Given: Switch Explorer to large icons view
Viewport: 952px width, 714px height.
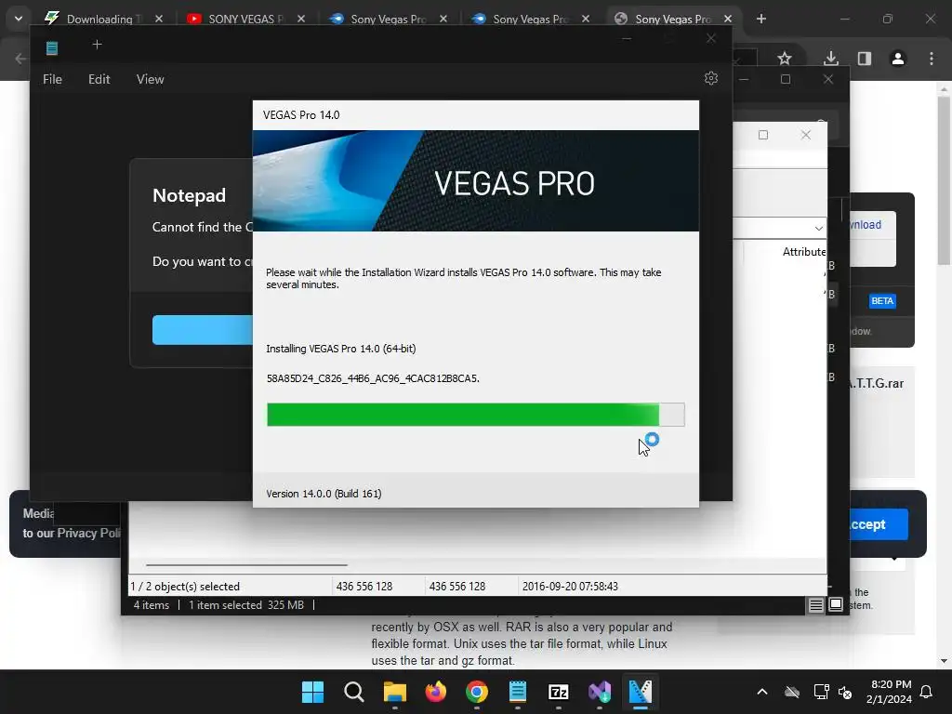Looking at the screenshot, I should (836, 604).
